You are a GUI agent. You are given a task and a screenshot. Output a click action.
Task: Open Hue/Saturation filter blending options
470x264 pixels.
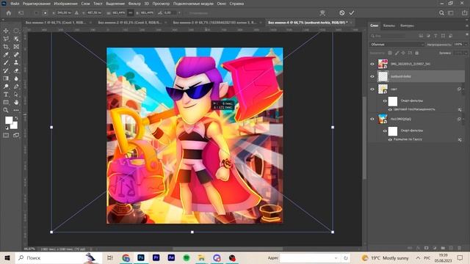(x=460, y=110)
